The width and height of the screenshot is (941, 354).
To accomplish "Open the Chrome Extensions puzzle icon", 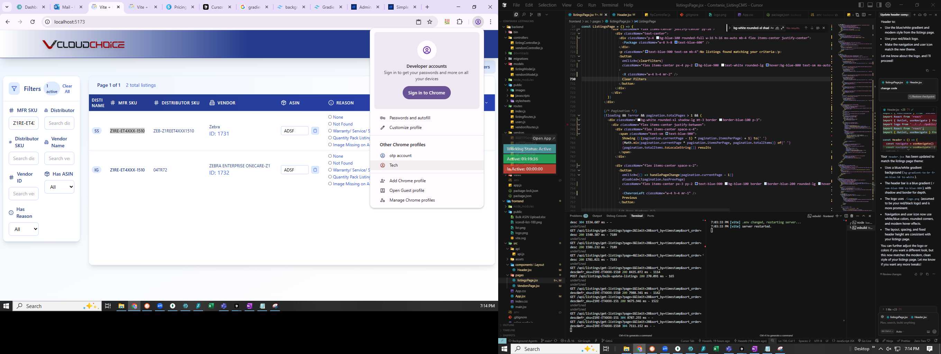I will [x=459, y=22].
